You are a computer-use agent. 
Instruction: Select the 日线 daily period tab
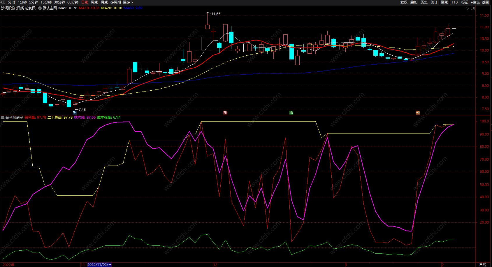(85, 2)
